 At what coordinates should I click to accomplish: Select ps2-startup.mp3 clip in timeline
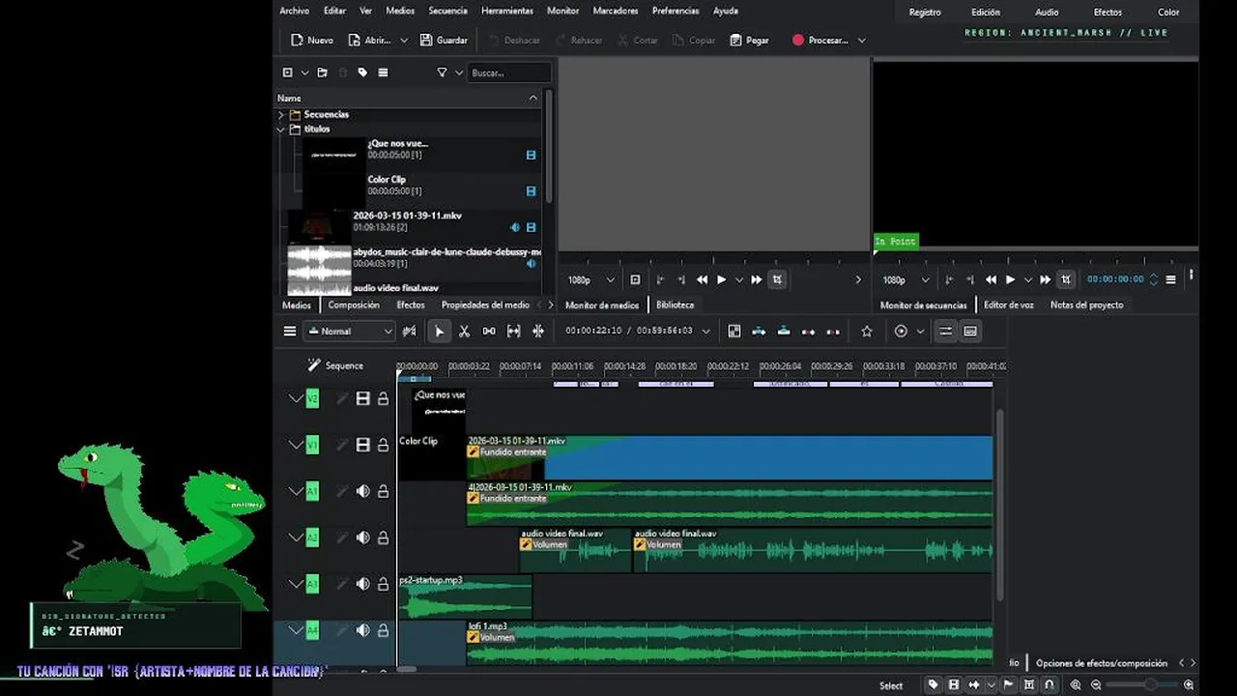[x=465, y=596]
